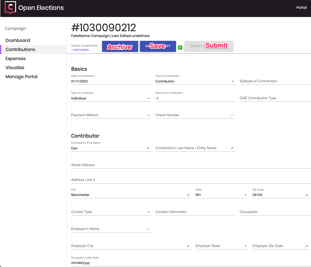
Task: Click autofill icon in Check Number field
Action: pyautogui.click(x=232, y=115)
